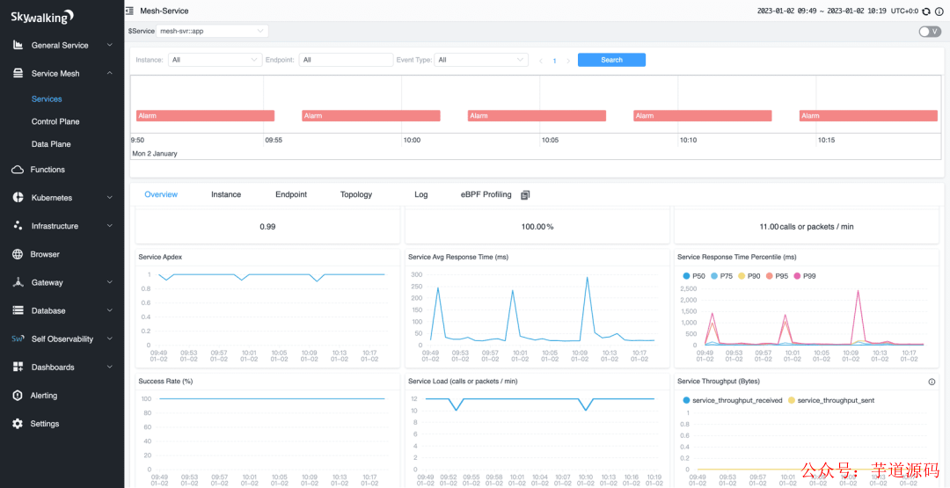Image resolution: width=950 pixels, height=488 pixels.
Task: Click the Service Throughput info icon
Action: tap(932, 382)
